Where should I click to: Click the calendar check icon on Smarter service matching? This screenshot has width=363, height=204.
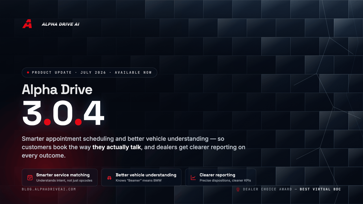tap(30, 177)
